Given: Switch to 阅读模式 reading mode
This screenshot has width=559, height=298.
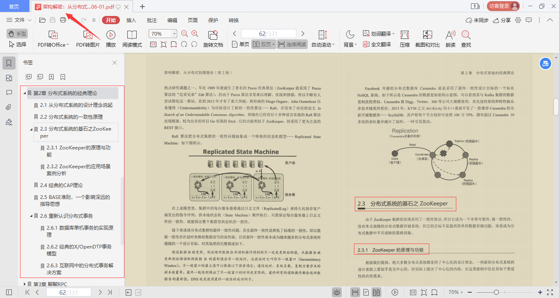Looking at the screenshot, I should point(132,39).
